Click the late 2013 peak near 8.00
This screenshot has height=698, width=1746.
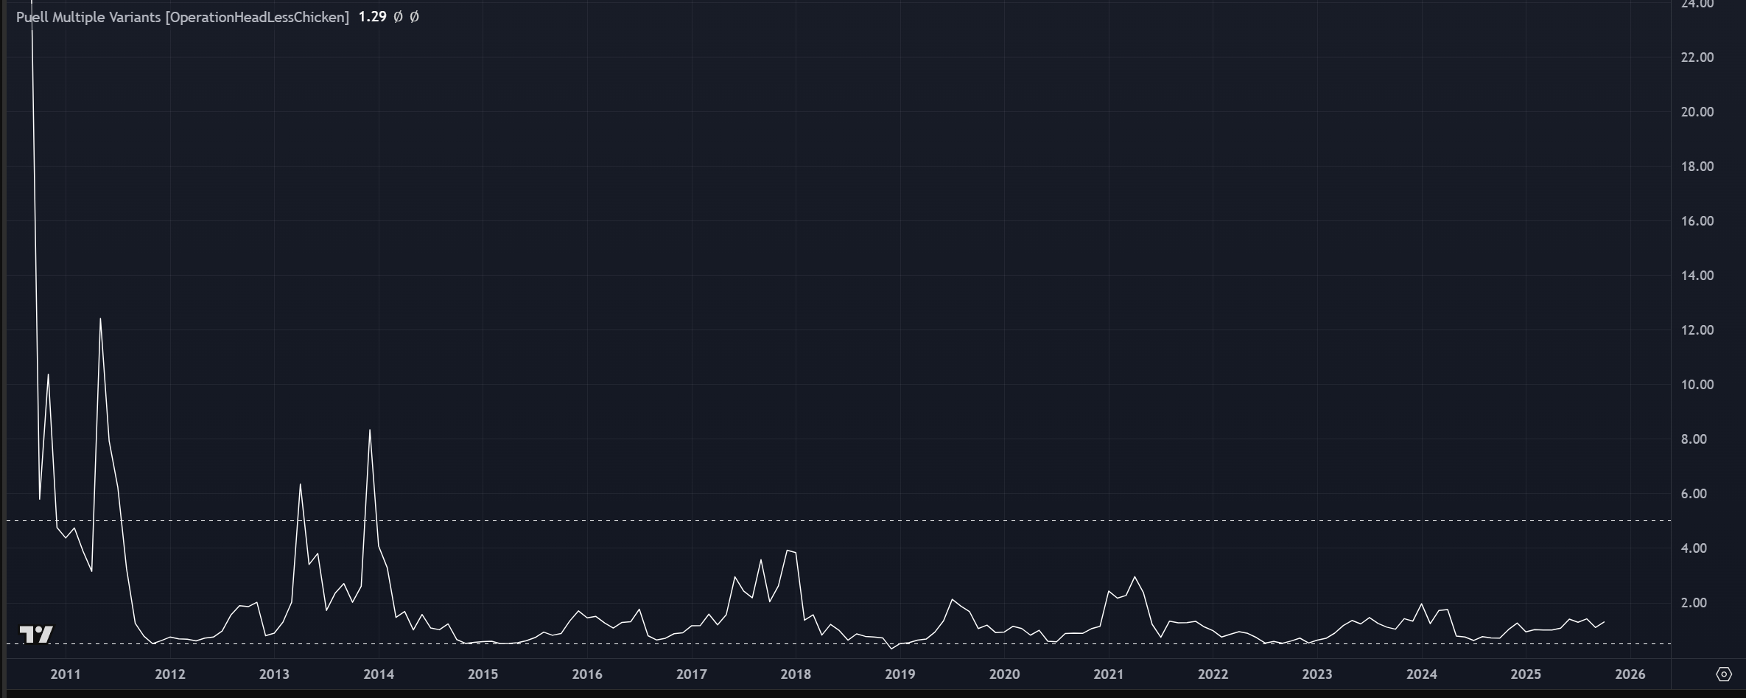(370, 430)
